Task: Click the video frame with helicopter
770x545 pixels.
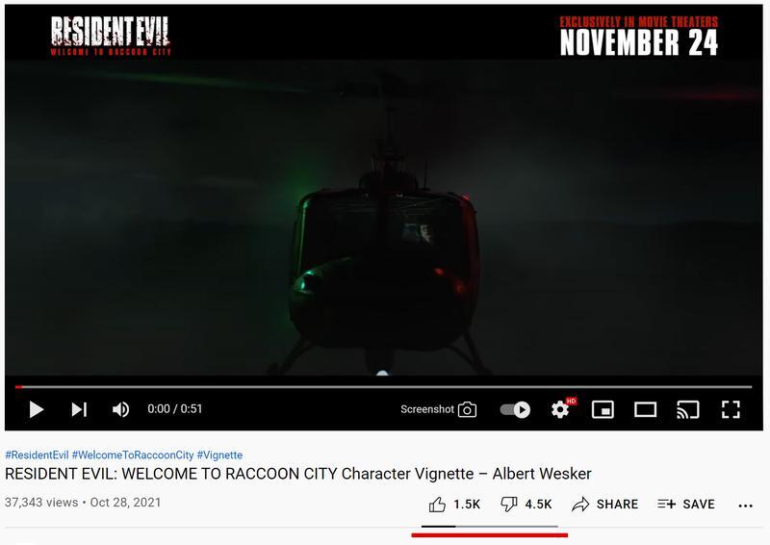Action: pos(383,218)
